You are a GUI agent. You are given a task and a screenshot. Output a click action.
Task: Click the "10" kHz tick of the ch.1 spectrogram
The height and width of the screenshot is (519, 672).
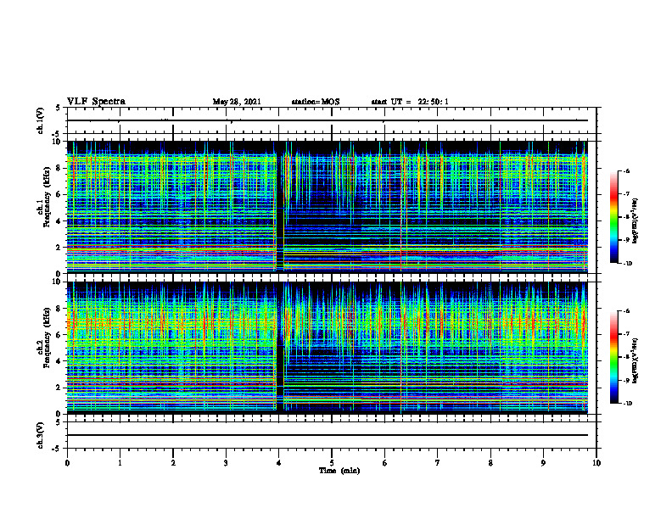(x=57, y=142)
